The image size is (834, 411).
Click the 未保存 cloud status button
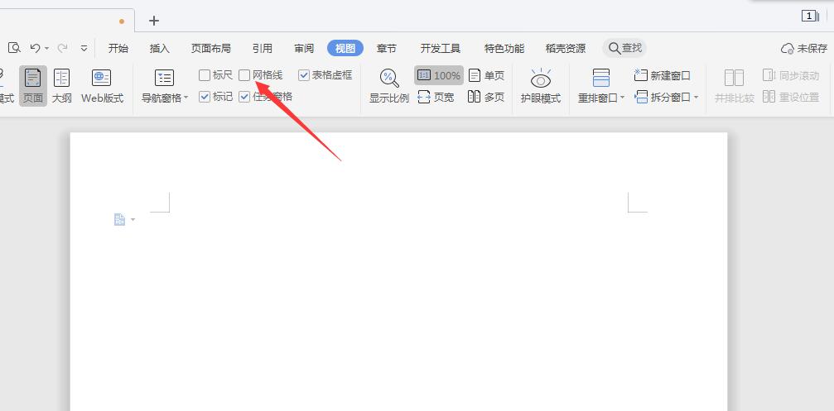(804, 48)
